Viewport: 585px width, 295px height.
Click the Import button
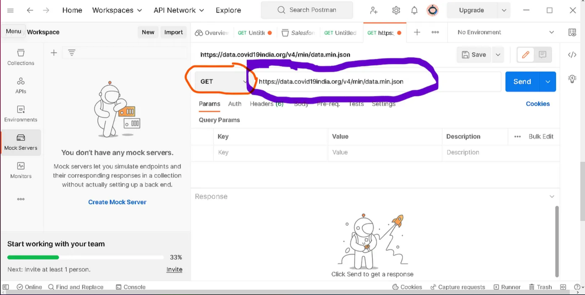pyautogui.click(x=174, y=32)
